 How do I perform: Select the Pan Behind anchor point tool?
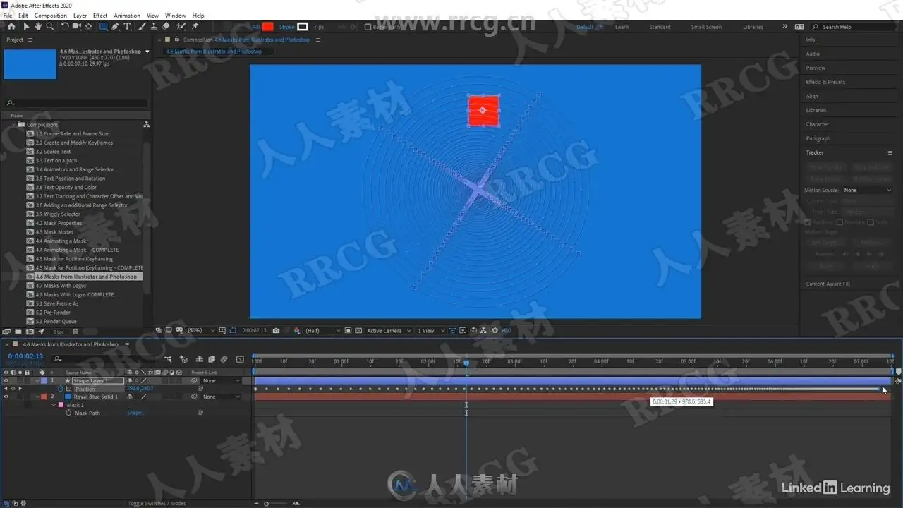tap(88, 27)
